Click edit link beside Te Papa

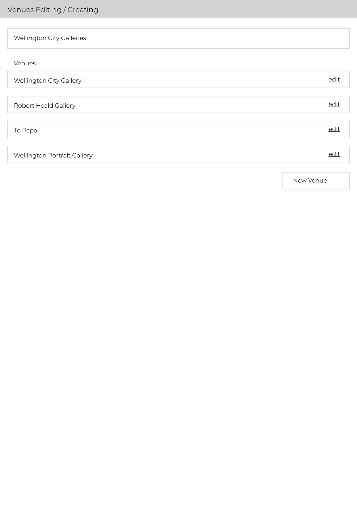[334, 129]
